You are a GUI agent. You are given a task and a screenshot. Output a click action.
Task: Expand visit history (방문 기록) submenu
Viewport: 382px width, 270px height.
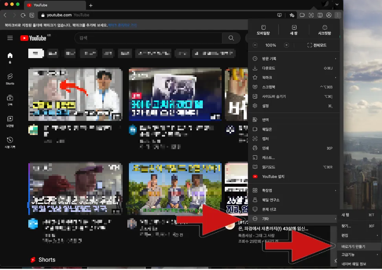tap(294, 58)
